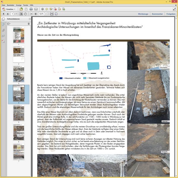
Task: Click scrollbar up arrow
Action: (176, 18)
